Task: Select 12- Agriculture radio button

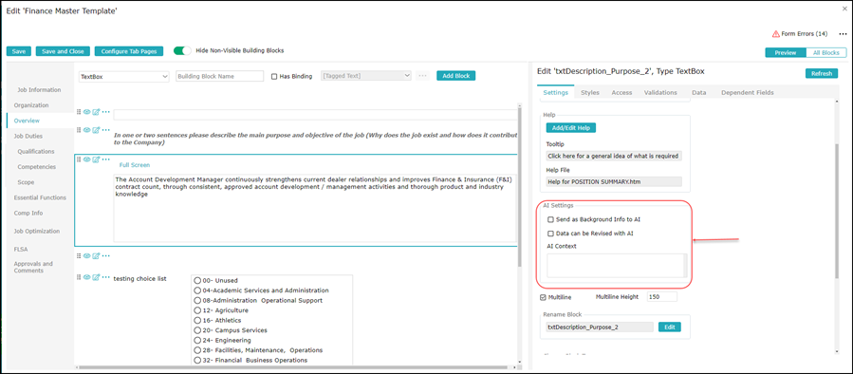Action: click(198, 310)
